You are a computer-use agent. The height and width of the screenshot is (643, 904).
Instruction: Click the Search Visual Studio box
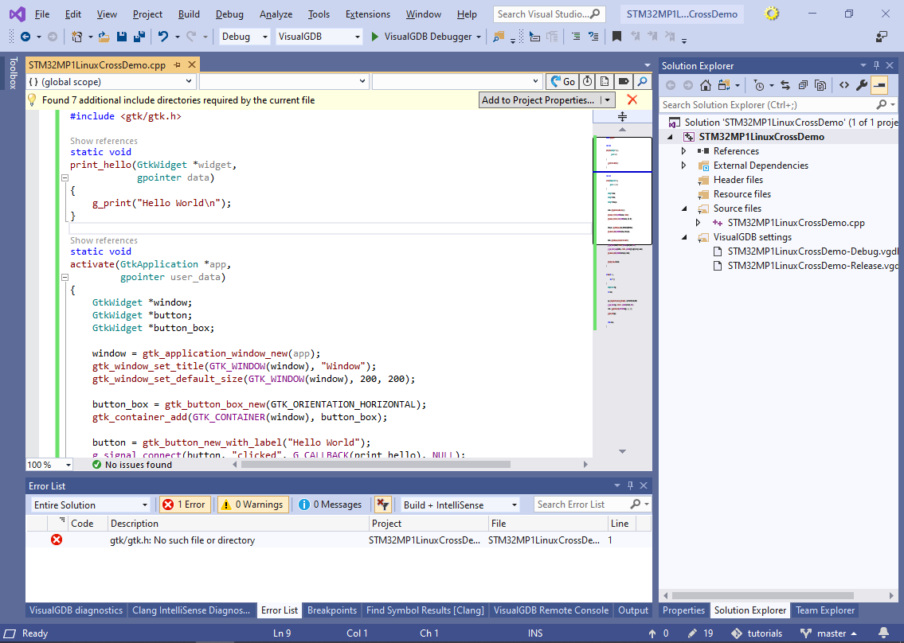coord(550,14)
